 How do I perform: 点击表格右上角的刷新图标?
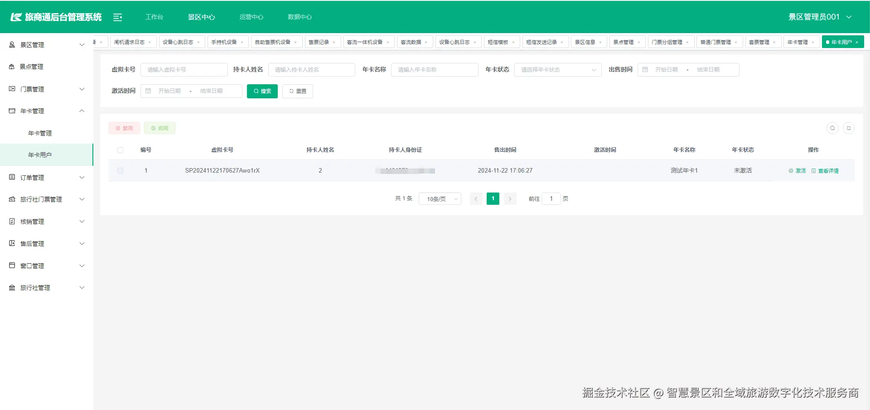[x=849, y=128]
